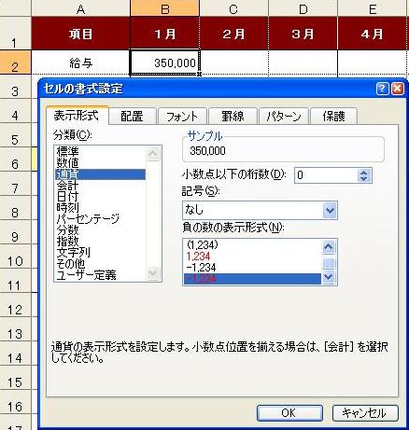The image size is (409, 430).
Task: Increase decimal places with spinner up arrow
Action: [x=363, y=173]
